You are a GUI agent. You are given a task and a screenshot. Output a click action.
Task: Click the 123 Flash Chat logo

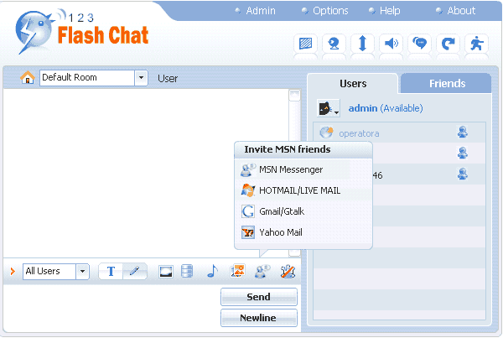click(x=82, y=32)
